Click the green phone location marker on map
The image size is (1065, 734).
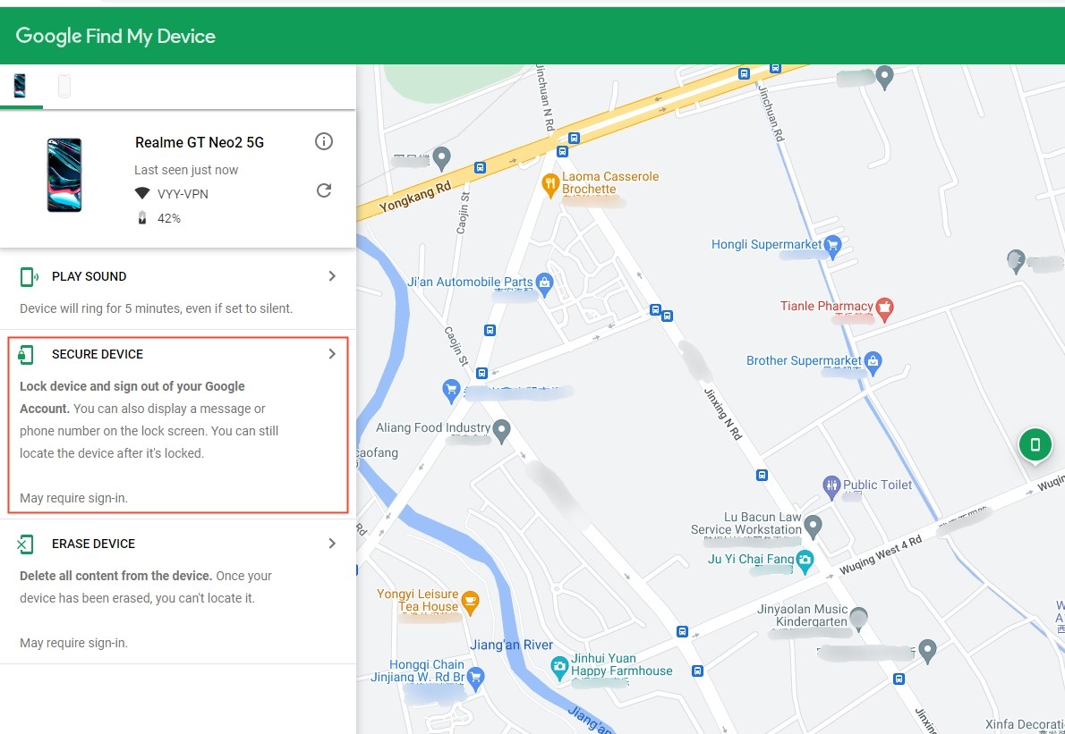click(x=1035, y=444)
